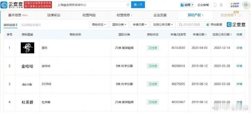Click 9类 科学仪器 in 金咕咕 row
Viewport: 251px width, 113px height.
[x=124, y=66]
